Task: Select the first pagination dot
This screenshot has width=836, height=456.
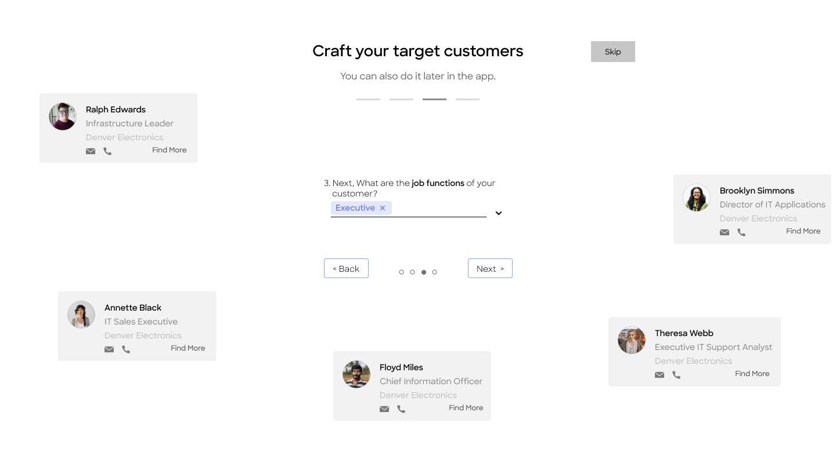Action: [x=401, y=272]
